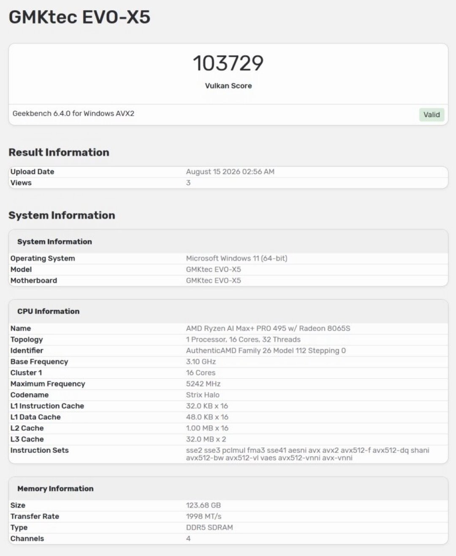This screenshot has width=456, height=556.
Task: Click the Model value GMKtec EVO-X5
Action: (x=213, y=269)
